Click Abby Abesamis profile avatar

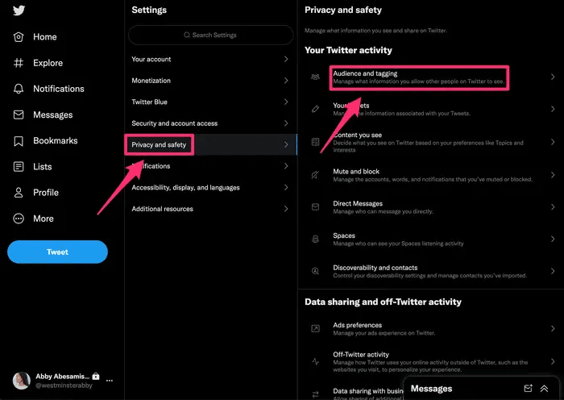click(22, 381)
